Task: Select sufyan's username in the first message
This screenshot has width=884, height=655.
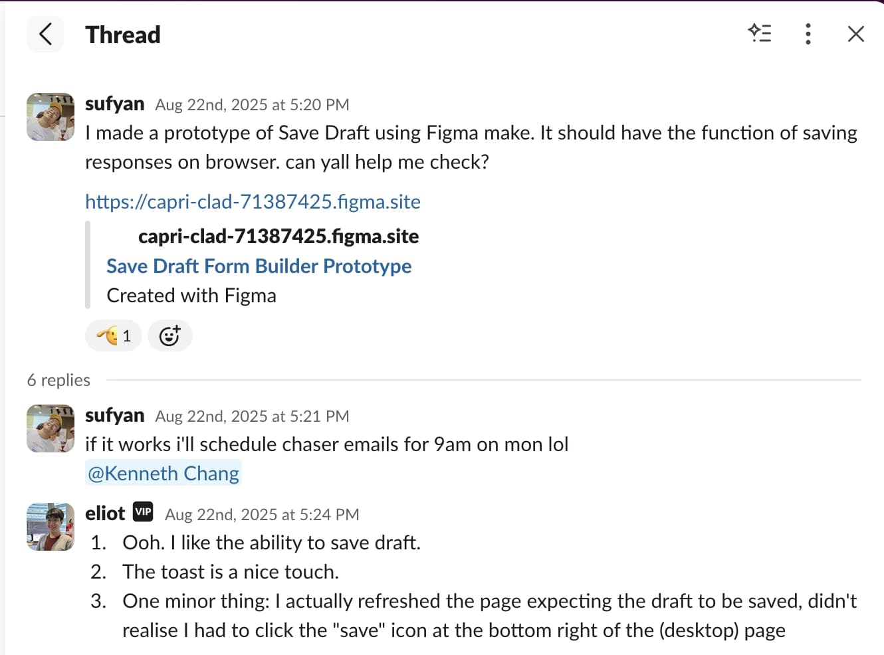Action: [x=114, y=103]
